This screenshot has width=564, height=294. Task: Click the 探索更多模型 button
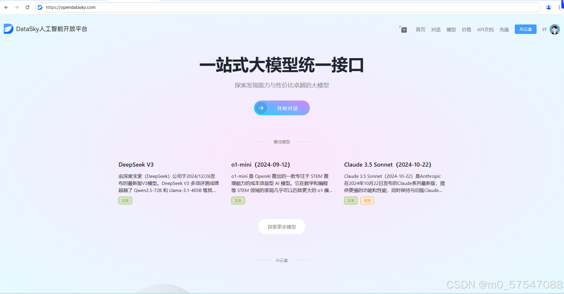tap(282, 226)
